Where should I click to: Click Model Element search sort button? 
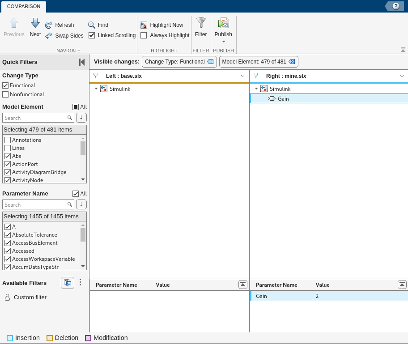(x=81, y=118)
